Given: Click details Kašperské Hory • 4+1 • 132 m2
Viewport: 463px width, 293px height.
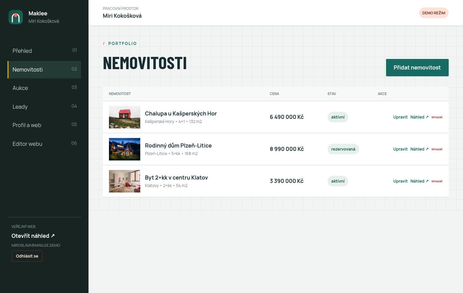Looking at the screenshot, I should 173,122.
